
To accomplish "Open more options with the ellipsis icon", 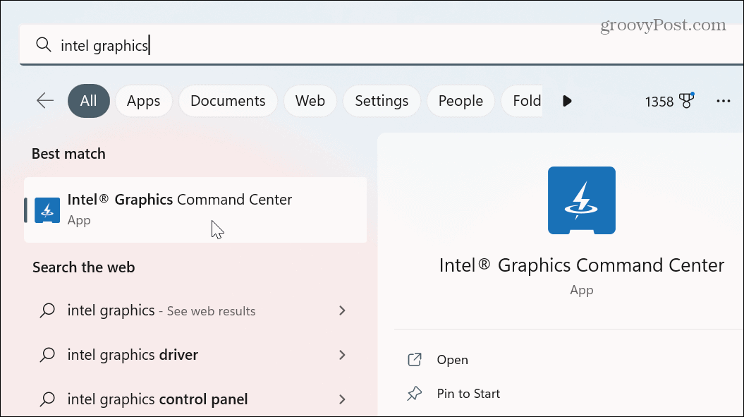I will tap(724, 101).
